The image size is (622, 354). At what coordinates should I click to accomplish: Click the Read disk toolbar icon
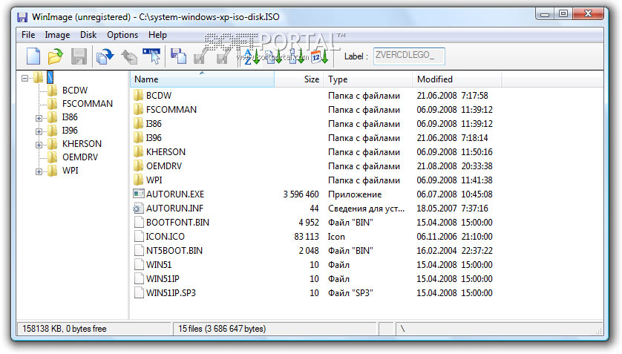(178, 56)
